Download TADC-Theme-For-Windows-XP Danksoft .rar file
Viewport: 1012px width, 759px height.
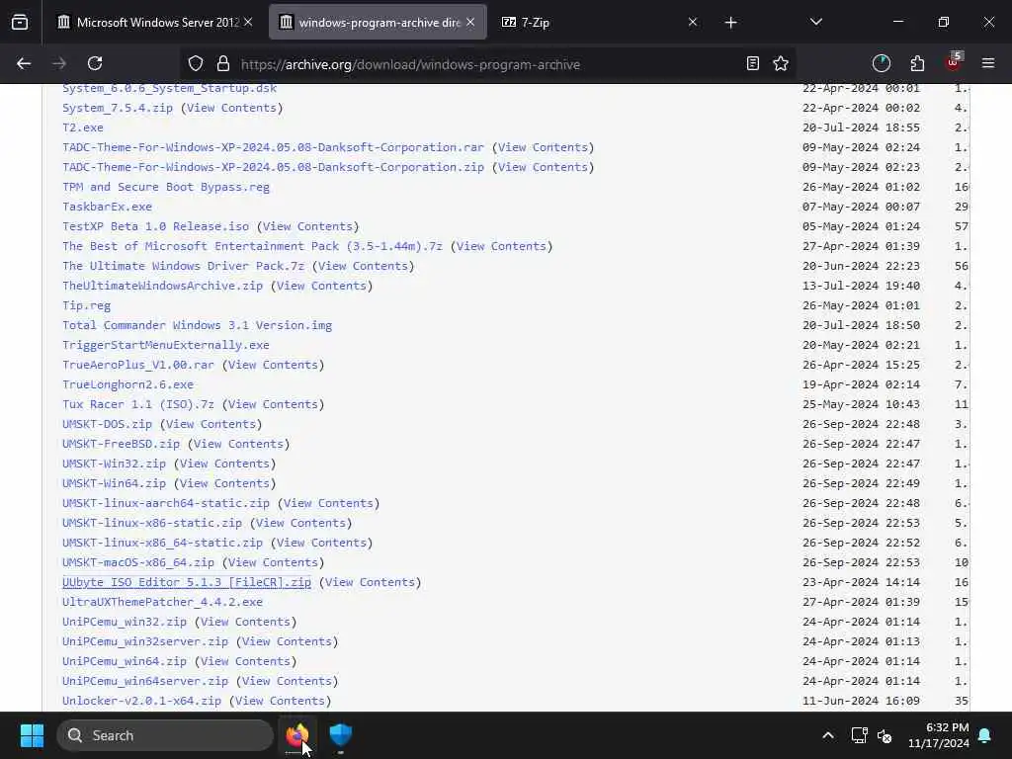[x=273, y=148]
